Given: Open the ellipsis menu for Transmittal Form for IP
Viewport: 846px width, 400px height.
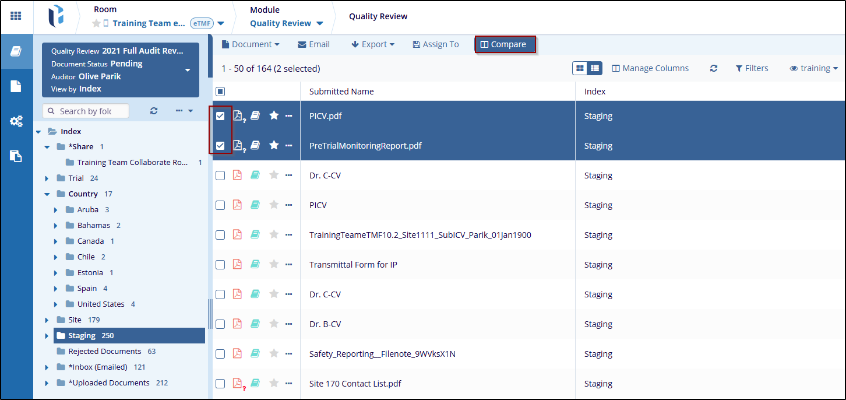Looking at the screenshot, I should coord(288,264).
